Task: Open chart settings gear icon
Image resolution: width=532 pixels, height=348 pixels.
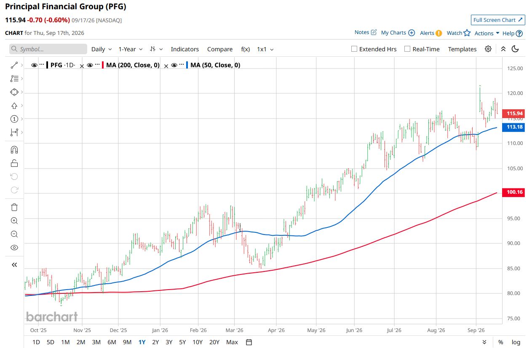Action: pyautogui.click(x=488, y=49)
